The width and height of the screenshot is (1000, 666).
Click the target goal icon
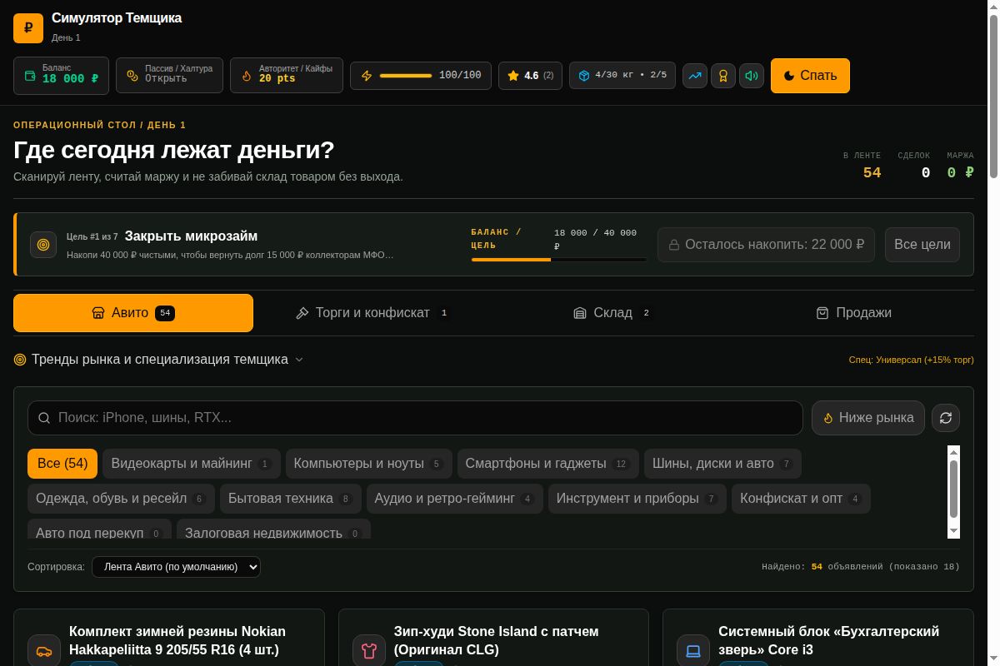click(x=43, y=245)
